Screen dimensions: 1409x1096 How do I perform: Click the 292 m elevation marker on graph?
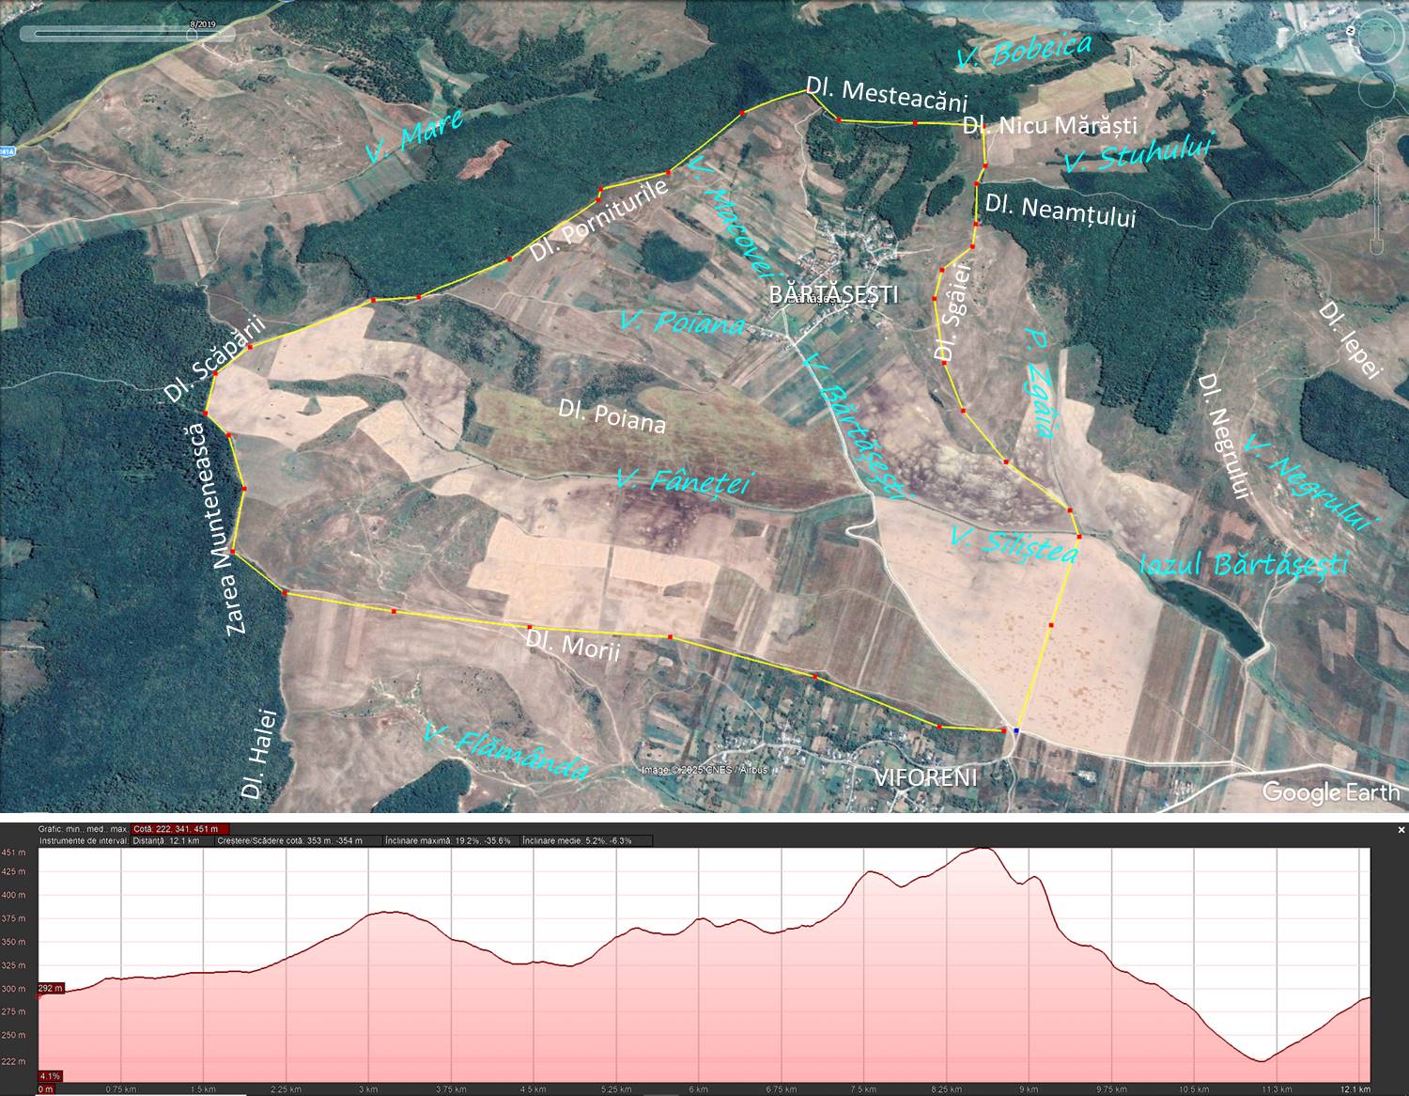tap(51, 988)
